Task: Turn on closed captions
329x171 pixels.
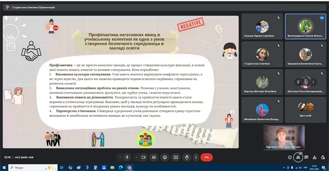Action: [x=154, y=157]
